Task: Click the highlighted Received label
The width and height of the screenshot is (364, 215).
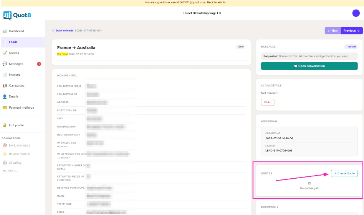Action: [x=63, y=54]
